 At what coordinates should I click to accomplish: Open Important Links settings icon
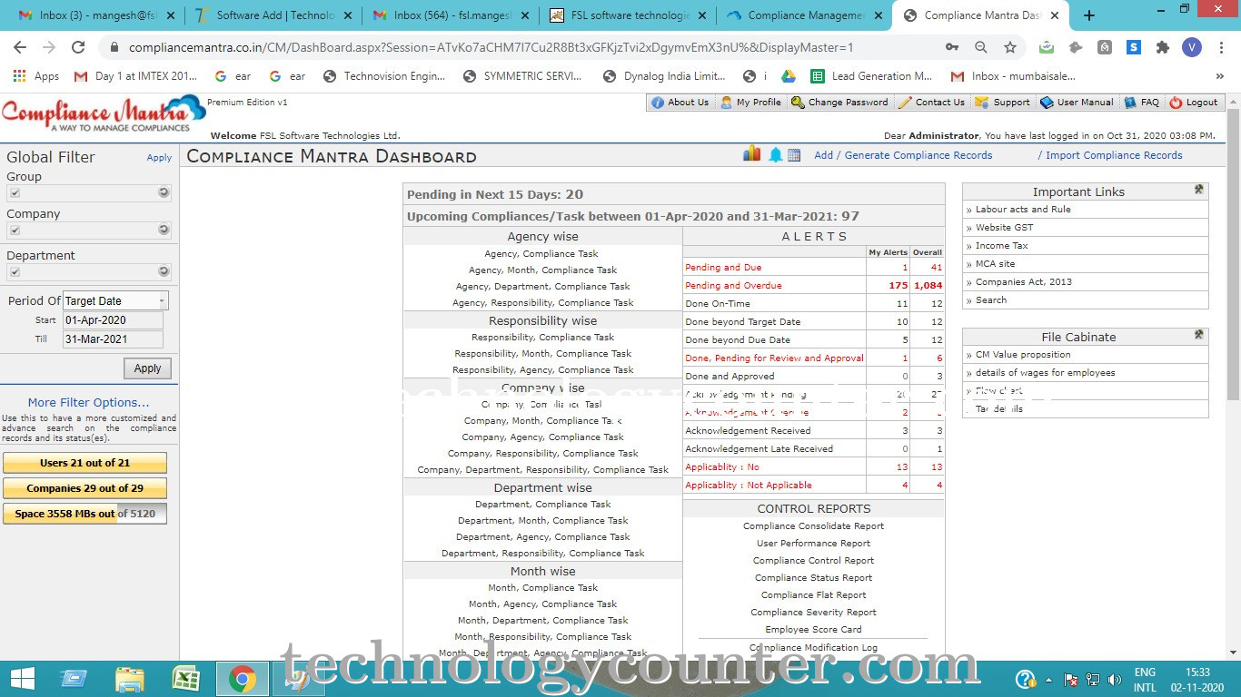click(1199, 191)
